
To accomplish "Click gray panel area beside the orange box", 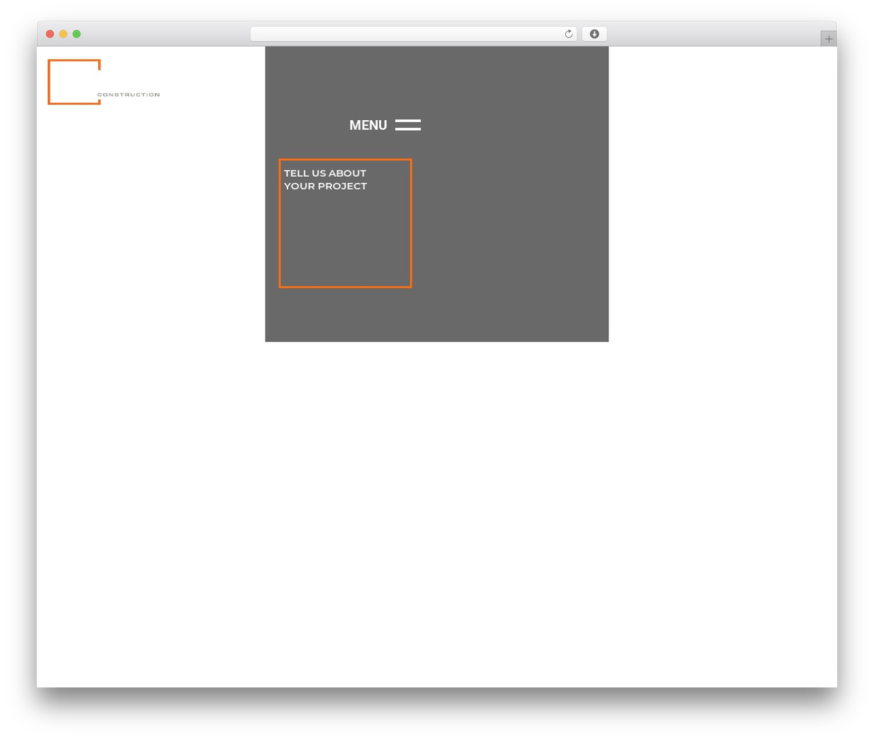I will [509, 225].
